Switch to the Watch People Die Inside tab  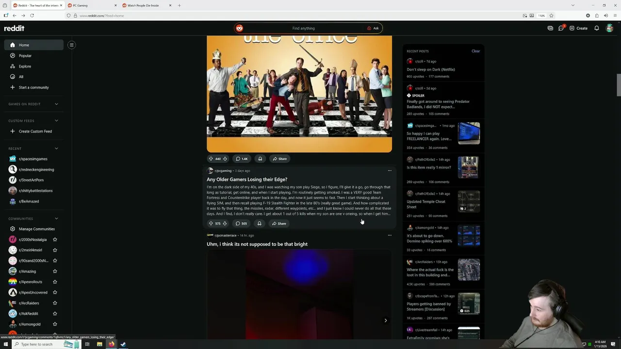pyautogui.click(x=147, y=5)
